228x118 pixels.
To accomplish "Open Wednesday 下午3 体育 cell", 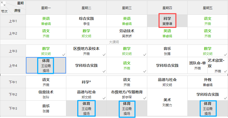I will point(127,108).
